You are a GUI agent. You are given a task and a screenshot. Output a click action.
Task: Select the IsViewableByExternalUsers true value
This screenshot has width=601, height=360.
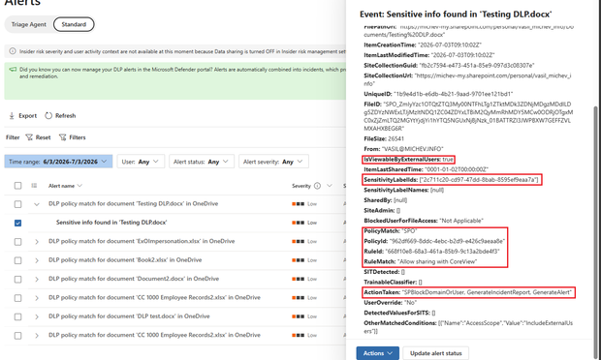pos(448,159)
